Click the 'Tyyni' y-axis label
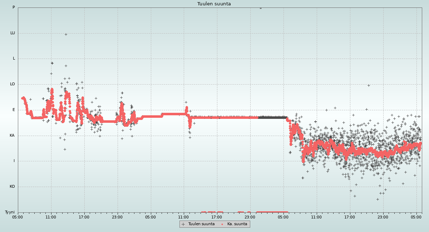The image size is (429, 232). (10, 212)
